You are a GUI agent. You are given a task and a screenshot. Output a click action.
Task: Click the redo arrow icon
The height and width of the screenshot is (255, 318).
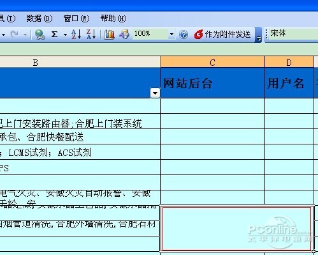15,35
